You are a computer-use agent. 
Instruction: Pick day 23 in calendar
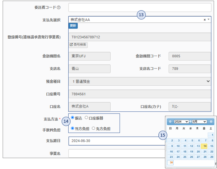pos(170,157)
